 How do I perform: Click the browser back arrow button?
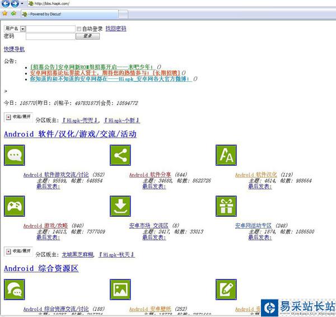coord(6,3)
